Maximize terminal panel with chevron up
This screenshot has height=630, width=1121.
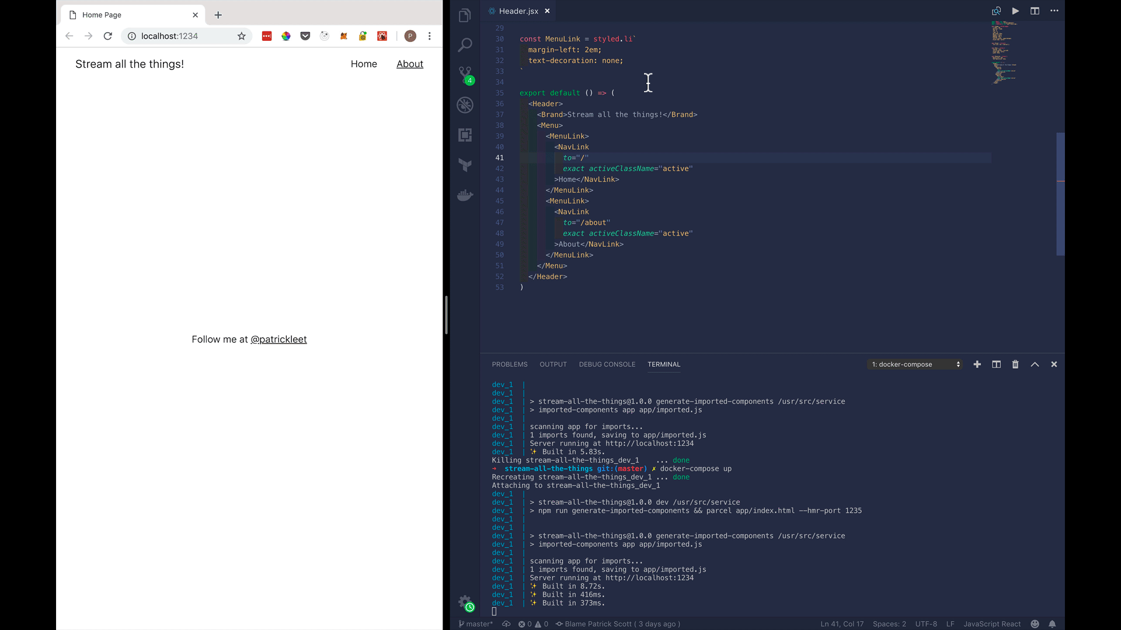click(x=1035, y=365)
